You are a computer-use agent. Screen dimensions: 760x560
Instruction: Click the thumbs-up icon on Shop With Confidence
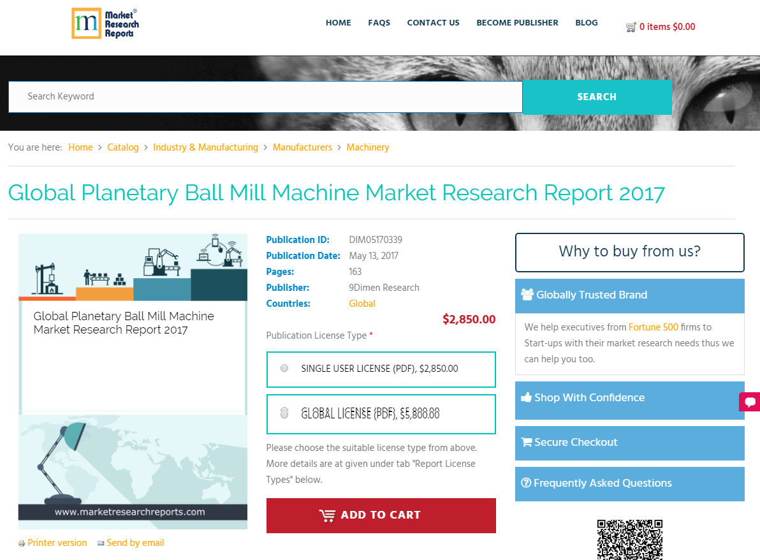[x=525, y=397]
